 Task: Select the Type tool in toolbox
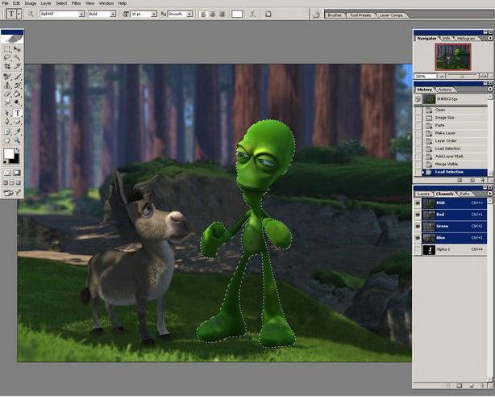17,113
